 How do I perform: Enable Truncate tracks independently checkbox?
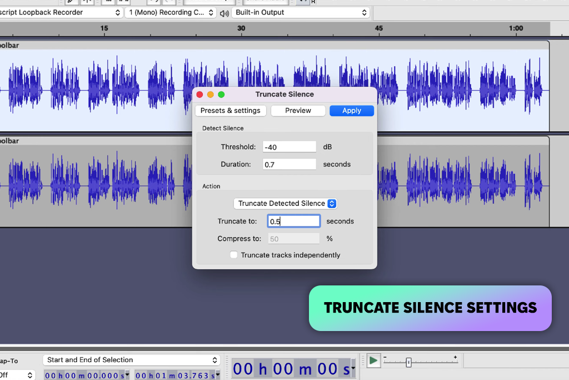234,255
